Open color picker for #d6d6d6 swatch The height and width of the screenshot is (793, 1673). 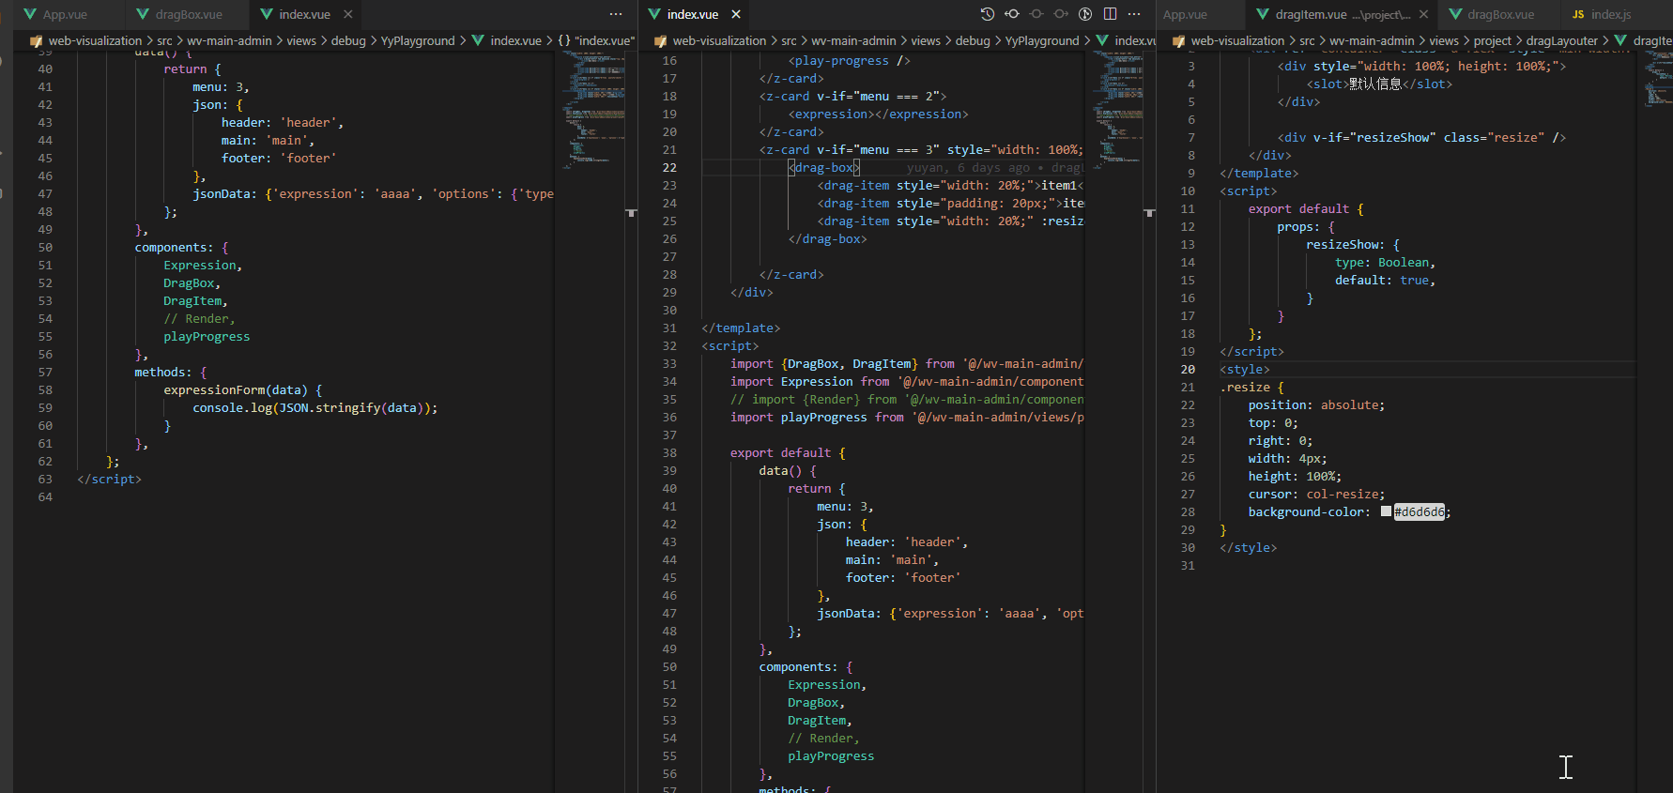pyautogui.click(x=1386, y=511)
